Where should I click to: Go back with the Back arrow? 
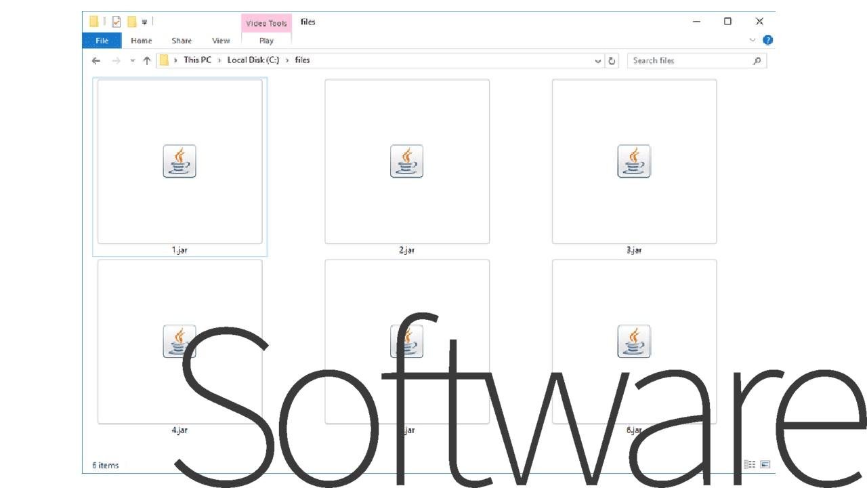tap(96, 60)
